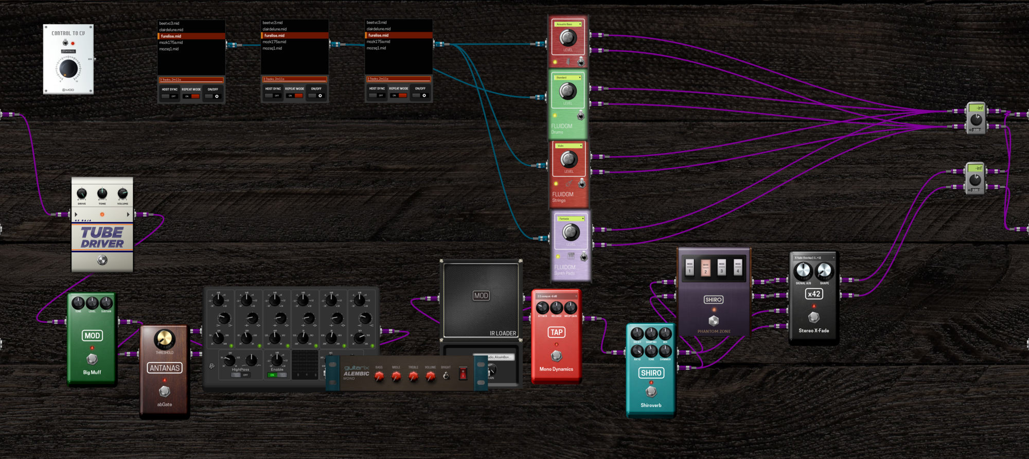Click the Big Muff Sustain knob
1029x459 pixels.
(107, 303)
